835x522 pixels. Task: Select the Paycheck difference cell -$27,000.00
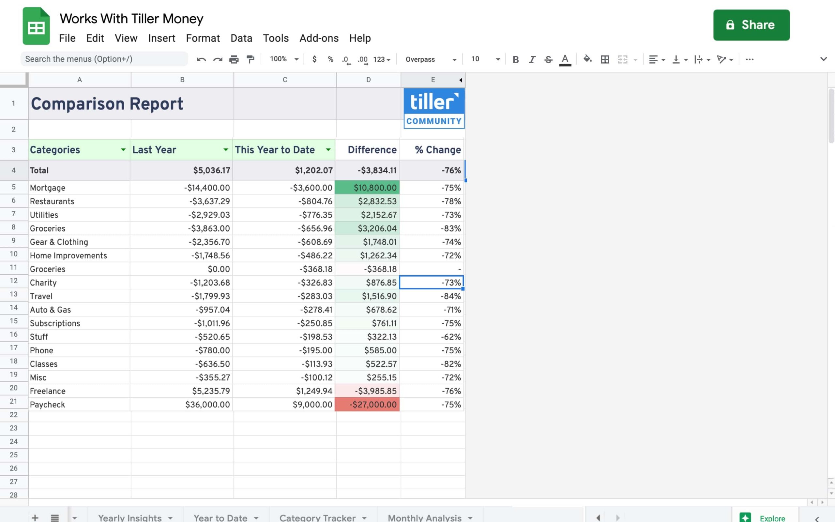367,404
